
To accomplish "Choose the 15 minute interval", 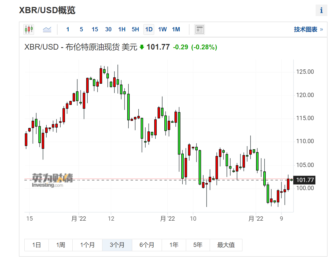I will 95,29.
